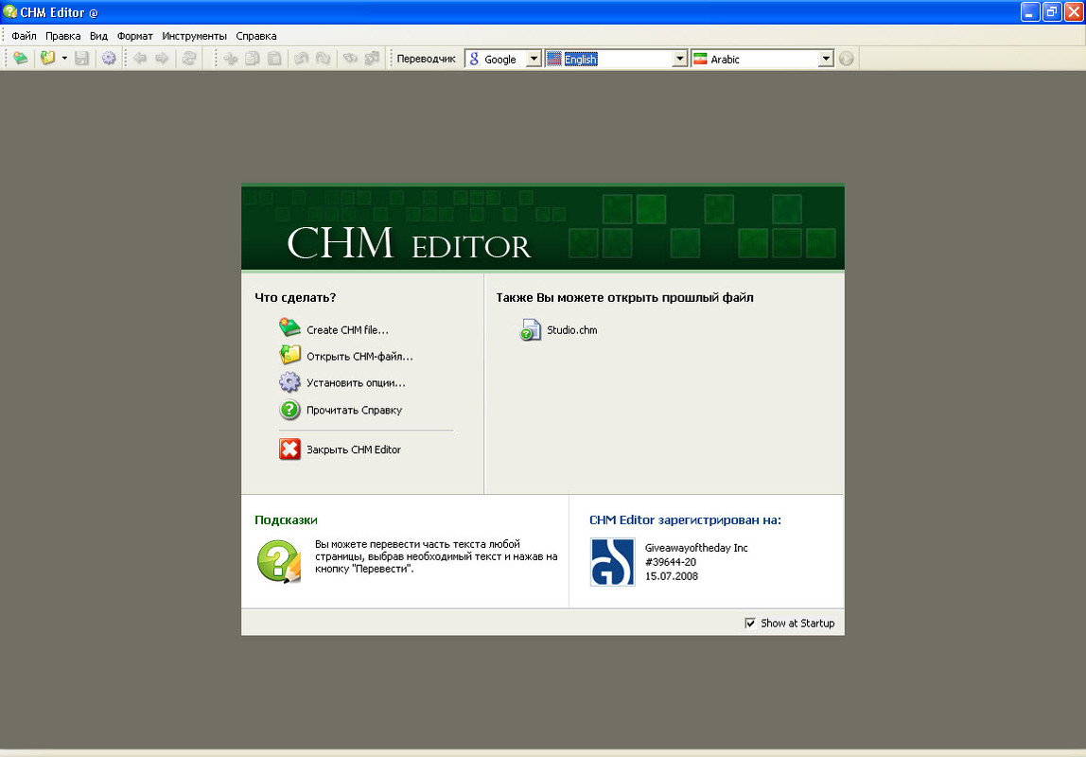Click the green question icon beside Прочитать Справку

pyautogui.click(x=289, y=410)
